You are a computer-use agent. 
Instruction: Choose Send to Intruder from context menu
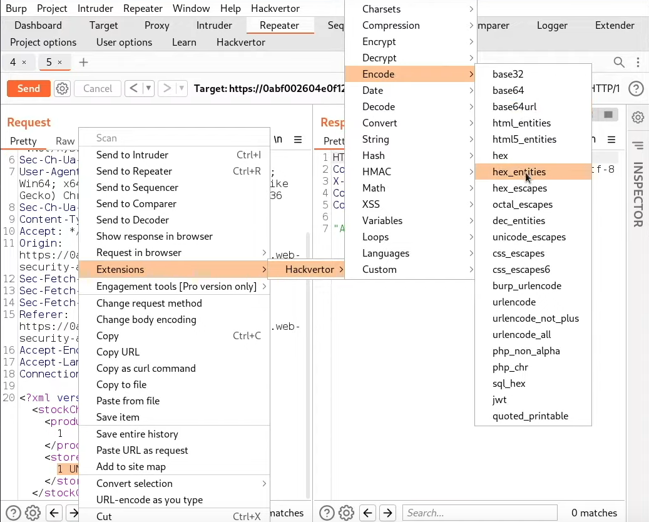pyautogui.click(x=132, y=155)
